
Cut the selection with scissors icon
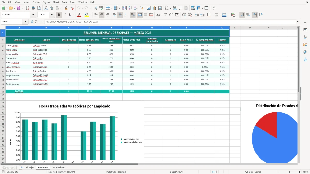46,8
